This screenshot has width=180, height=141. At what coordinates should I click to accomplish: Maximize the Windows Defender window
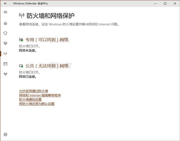coord(165,4)
